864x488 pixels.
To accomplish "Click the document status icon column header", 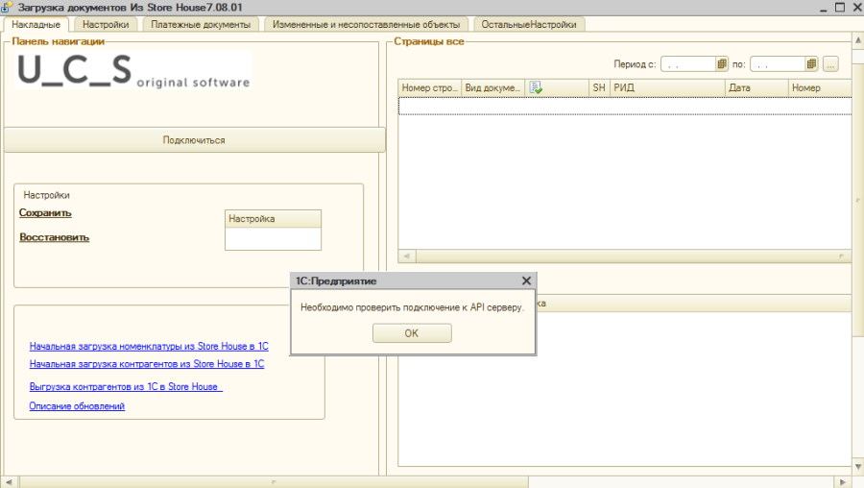I will [x=536, y=87].
